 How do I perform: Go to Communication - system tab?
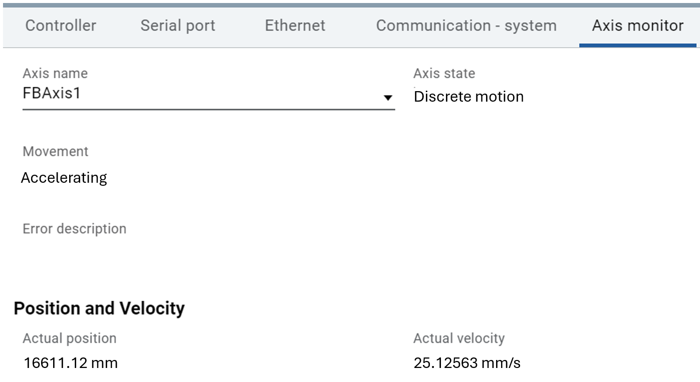pyautogui.click(x=466, y=26)
